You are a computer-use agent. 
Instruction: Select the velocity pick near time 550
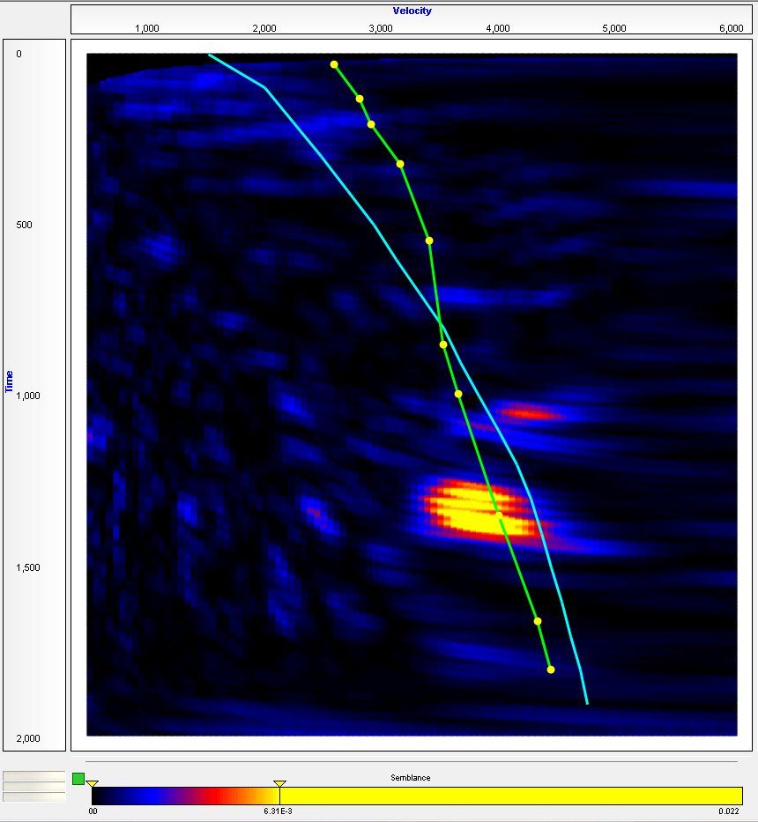point(429,241)
